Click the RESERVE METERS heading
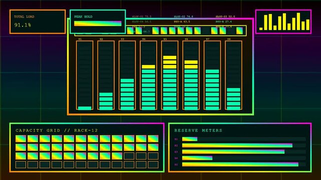The image size is (321, 180). tap(198, 130)
